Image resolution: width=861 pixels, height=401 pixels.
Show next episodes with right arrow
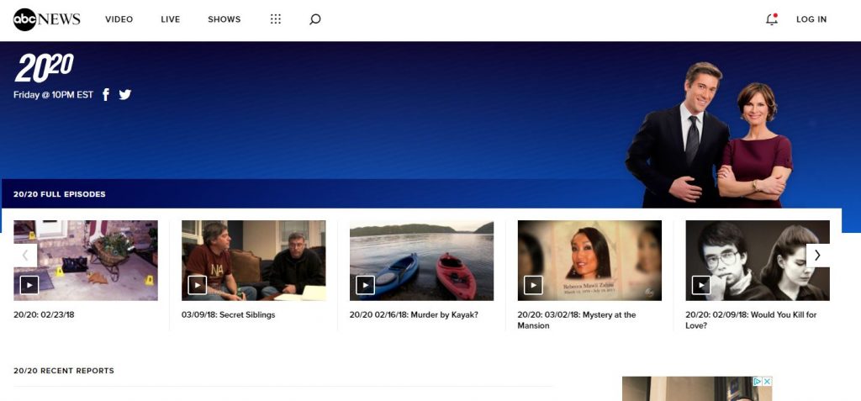click(817, 256)
